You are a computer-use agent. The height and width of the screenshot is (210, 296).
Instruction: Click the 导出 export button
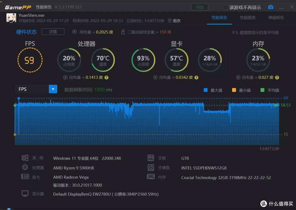(200, 7)
